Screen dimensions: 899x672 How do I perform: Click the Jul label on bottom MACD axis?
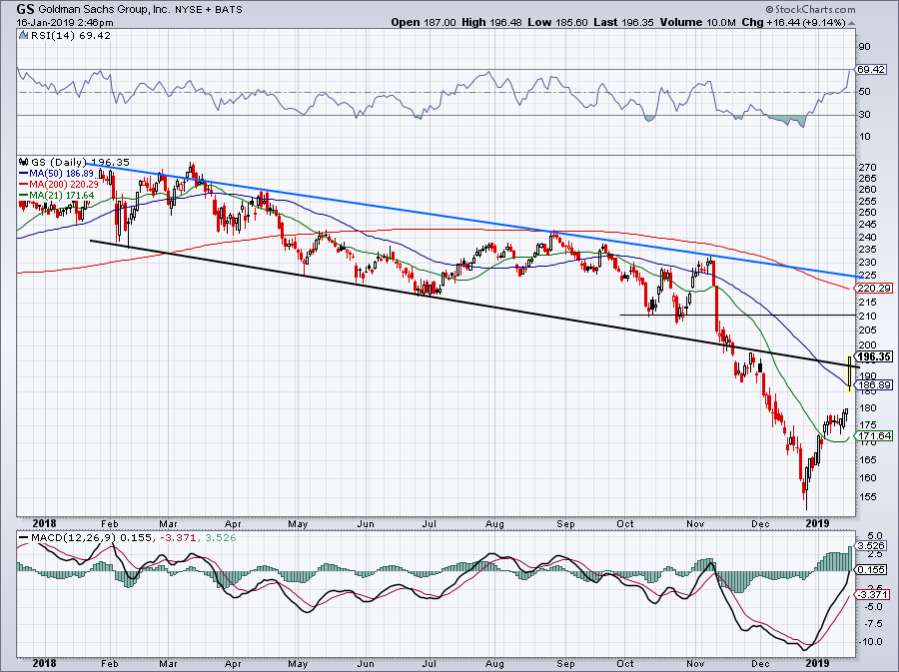pos(430,664)
